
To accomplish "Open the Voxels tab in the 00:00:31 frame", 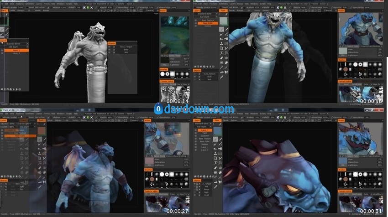I will 251,120.
